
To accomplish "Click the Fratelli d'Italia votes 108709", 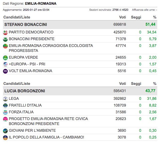I will coord(120,105).
